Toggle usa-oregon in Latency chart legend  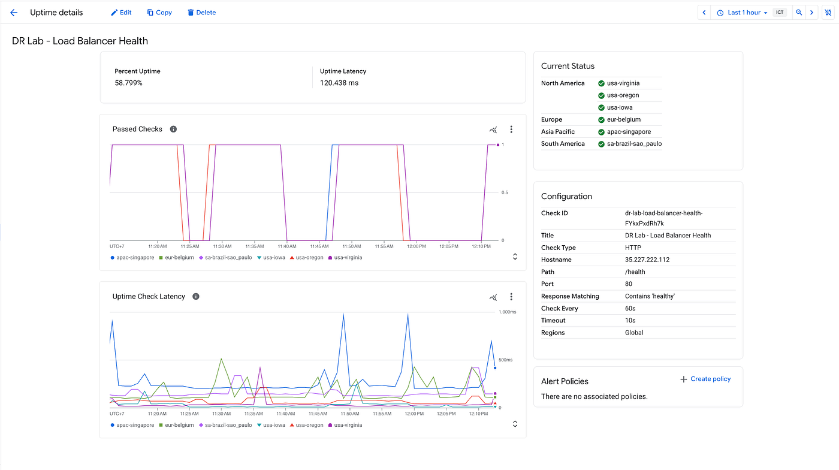[306, 425]
